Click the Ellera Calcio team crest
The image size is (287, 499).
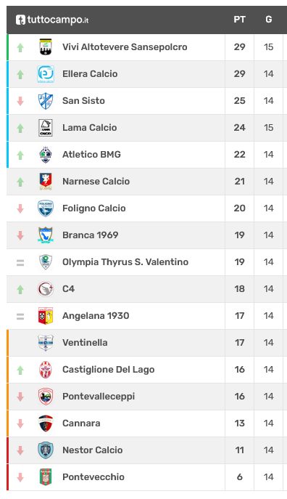(x=46, y=74)
